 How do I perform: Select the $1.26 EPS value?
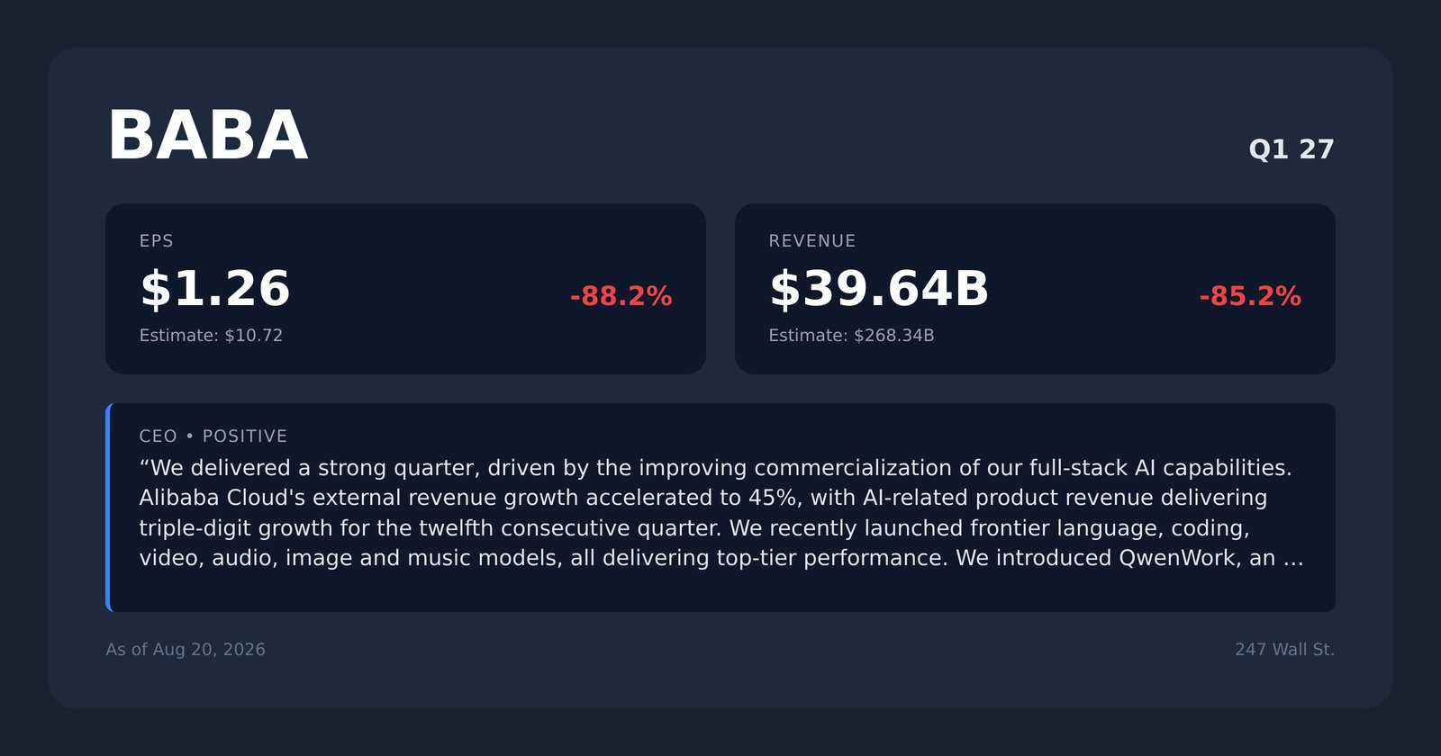[214, 289]
